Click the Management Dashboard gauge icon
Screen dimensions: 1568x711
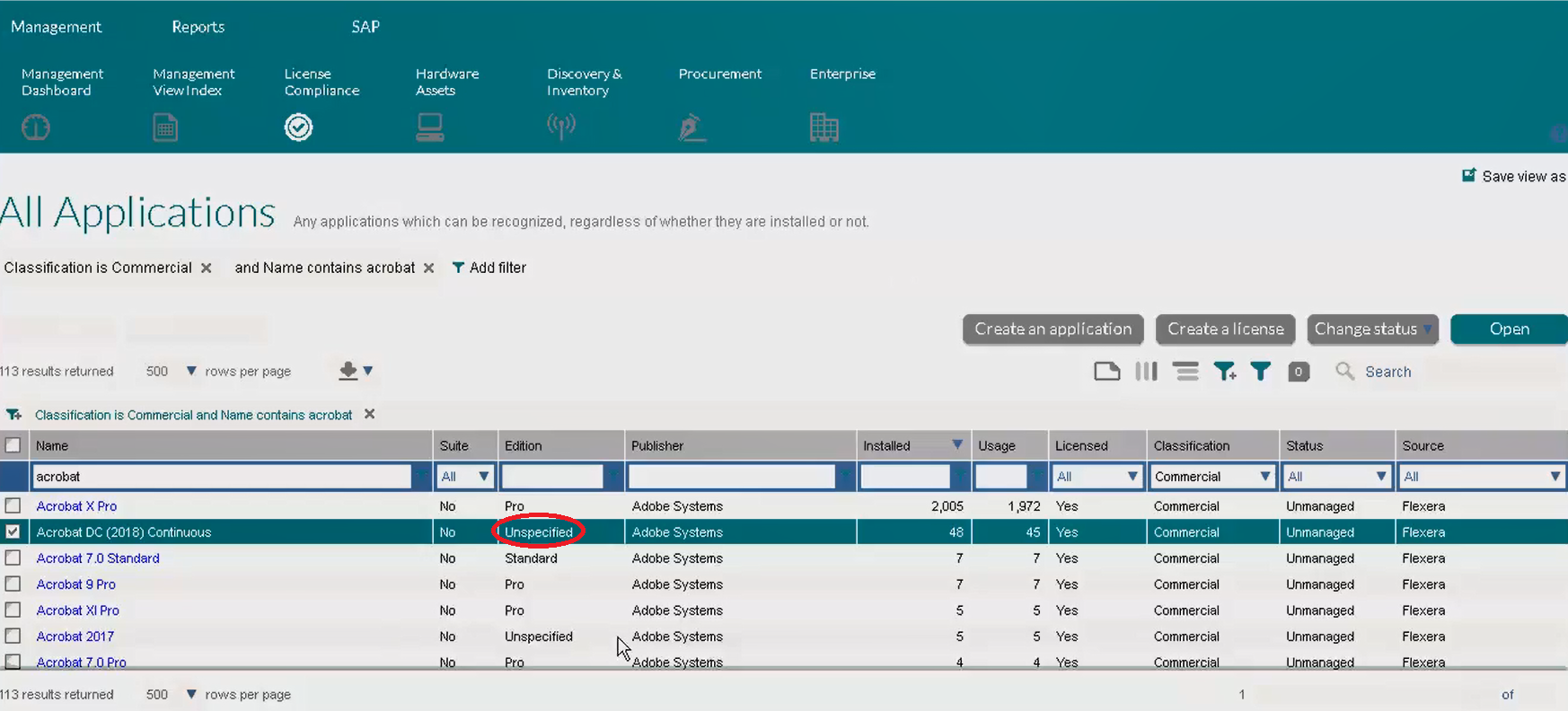point(36,127)
